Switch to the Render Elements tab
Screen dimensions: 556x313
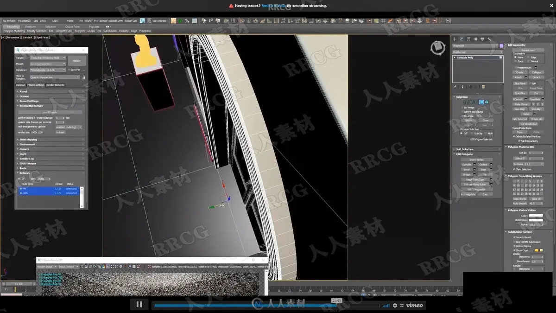[55, 85]
